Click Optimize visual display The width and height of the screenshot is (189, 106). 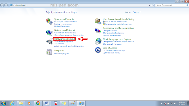(x=111, y=53)
